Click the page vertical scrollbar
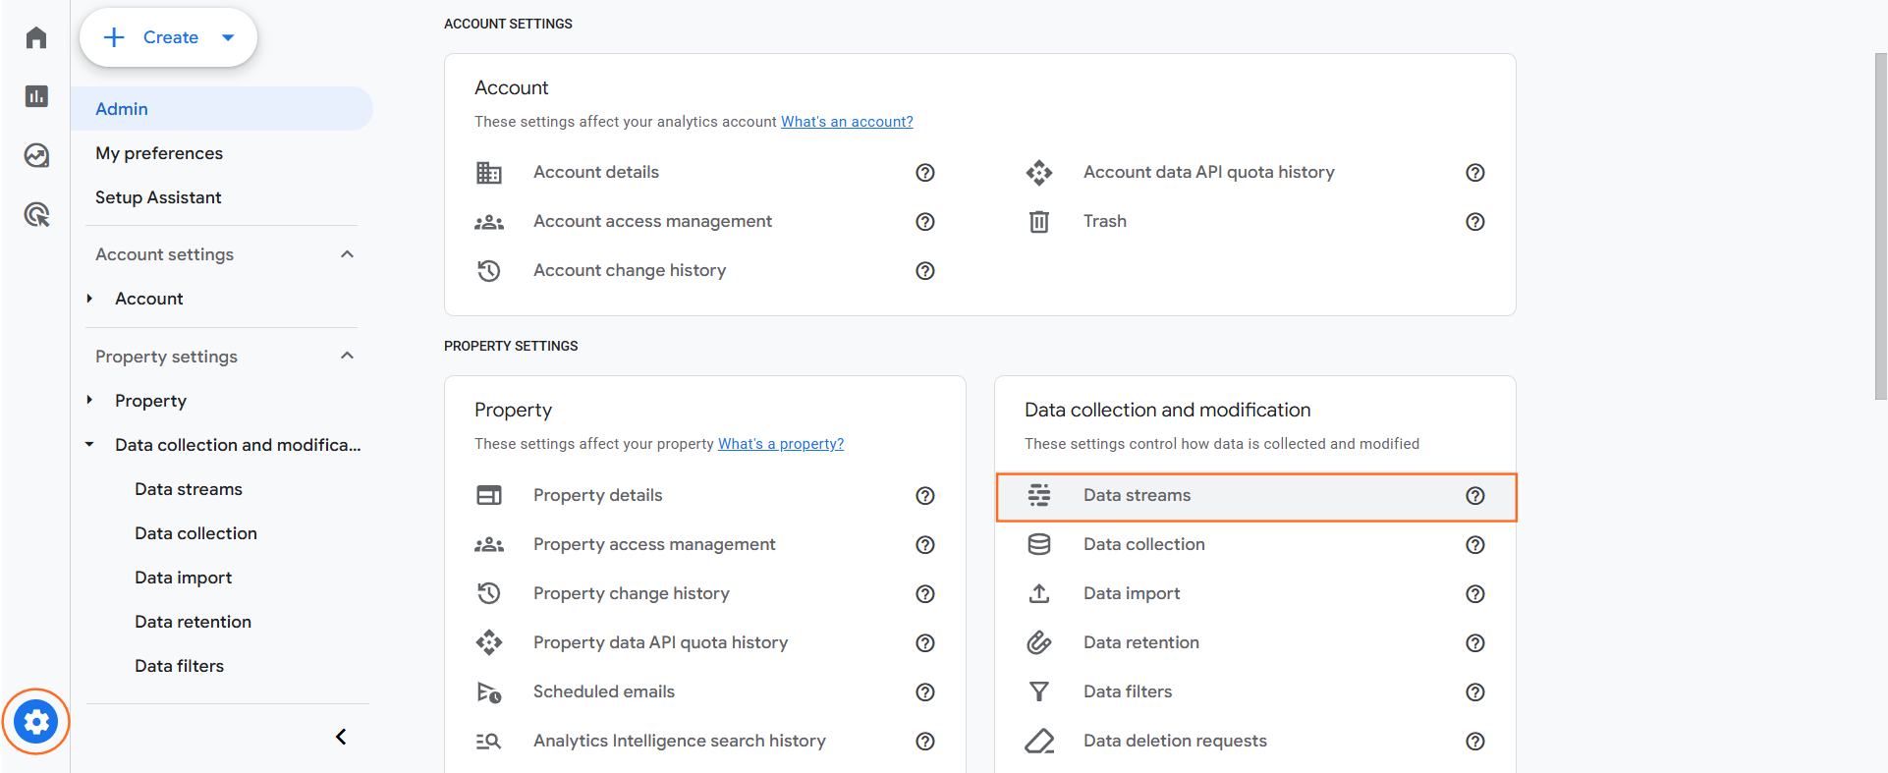 pos(1880,226)
